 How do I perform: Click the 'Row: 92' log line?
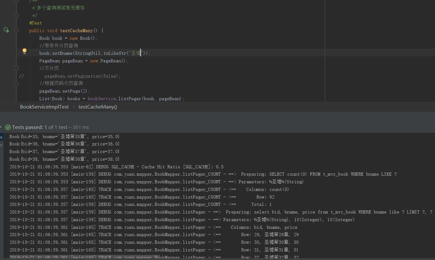pos(142,197)
